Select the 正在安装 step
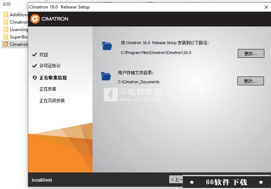271x189 pixels. [48, 89]
